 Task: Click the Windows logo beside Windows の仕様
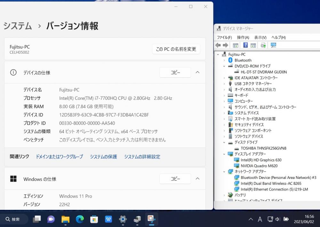[13, 179]
